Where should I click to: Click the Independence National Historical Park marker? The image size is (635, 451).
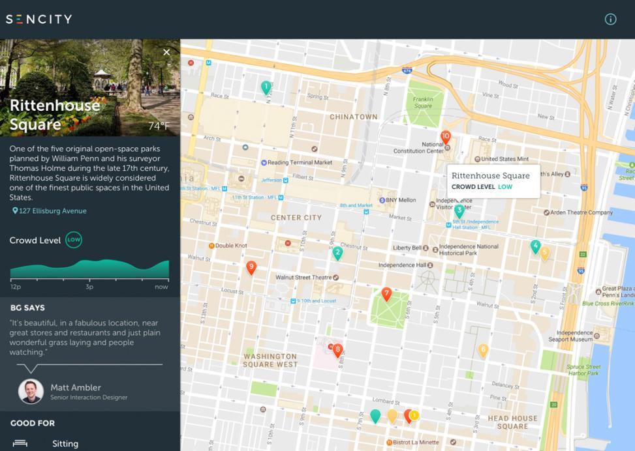tap(435, 250)
